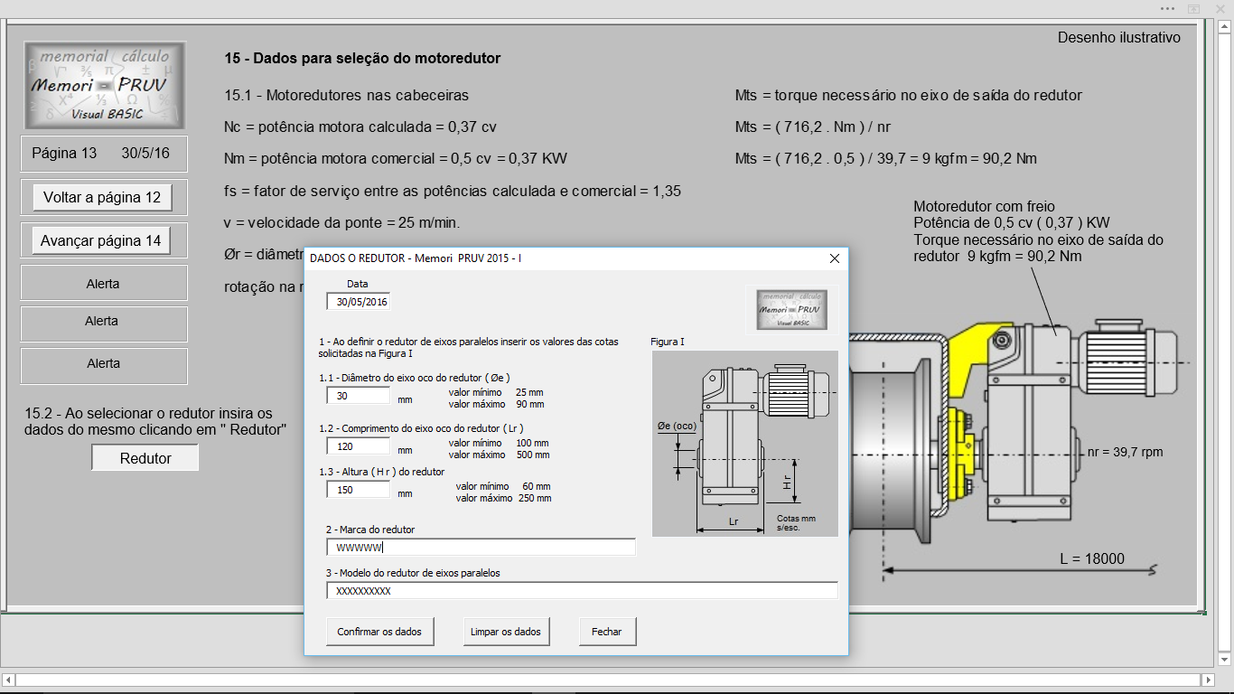
Task: Click the second Alerta box
Action: 104,324
